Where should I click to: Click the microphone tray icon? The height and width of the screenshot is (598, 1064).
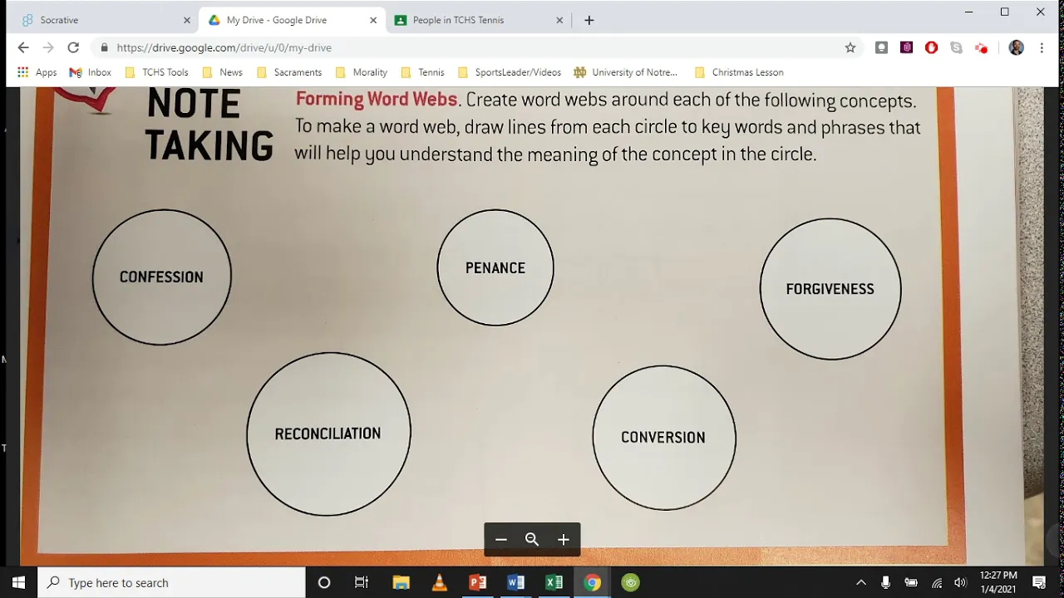(886, 582)
